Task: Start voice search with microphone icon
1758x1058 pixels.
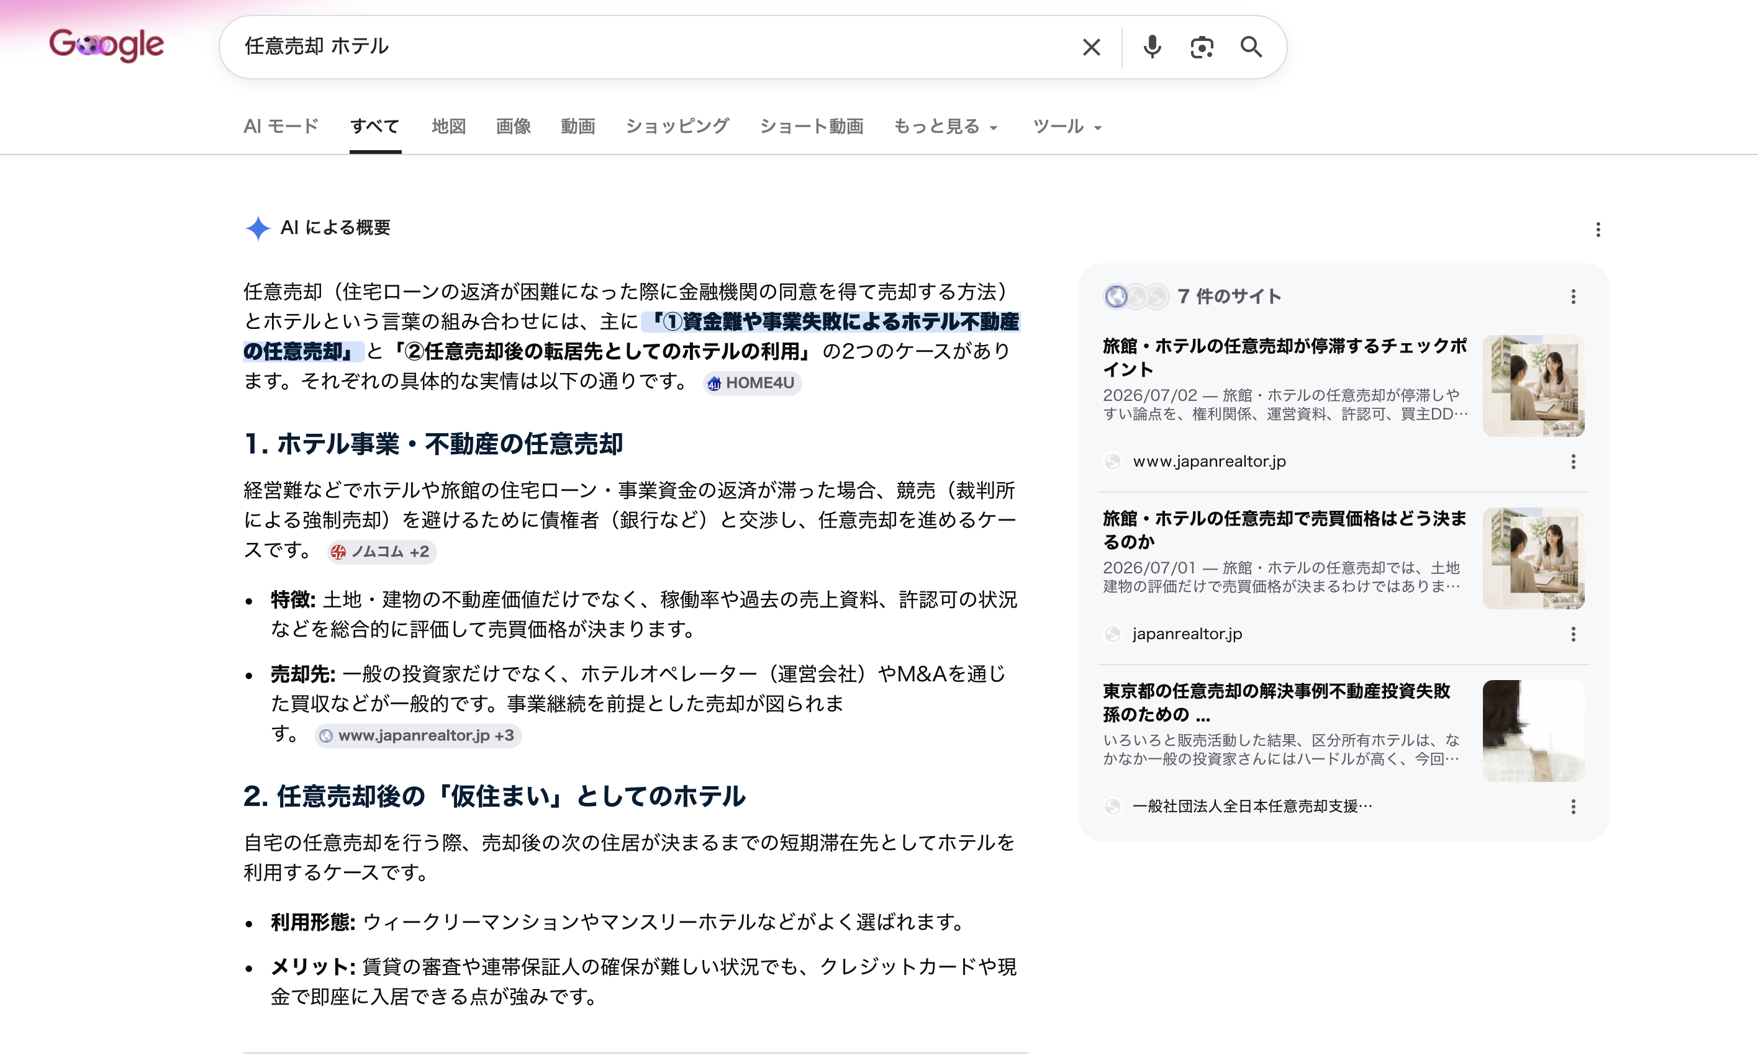Action: (1151, 47)
